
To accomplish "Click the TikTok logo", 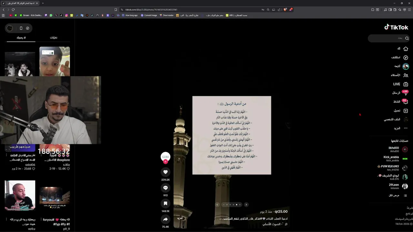I will pyautogui.click(x=396, y=27).
